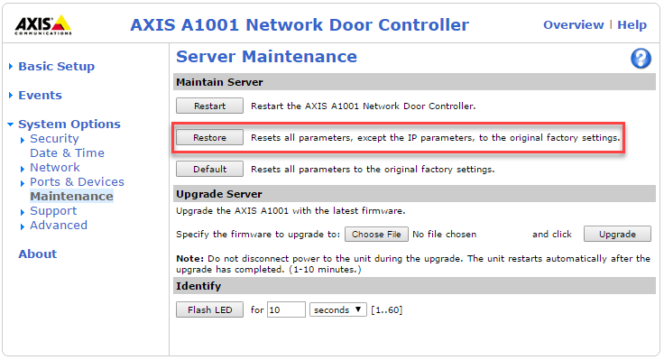The image size is (664, 360).
Task: Expand the Events section
Action: point(40,96)
